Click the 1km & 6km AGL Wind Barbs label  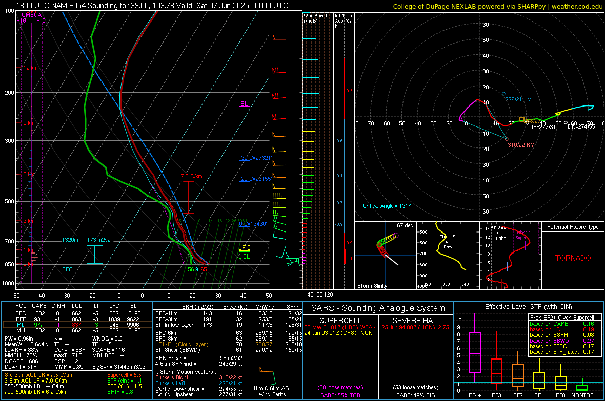(272, 391)
